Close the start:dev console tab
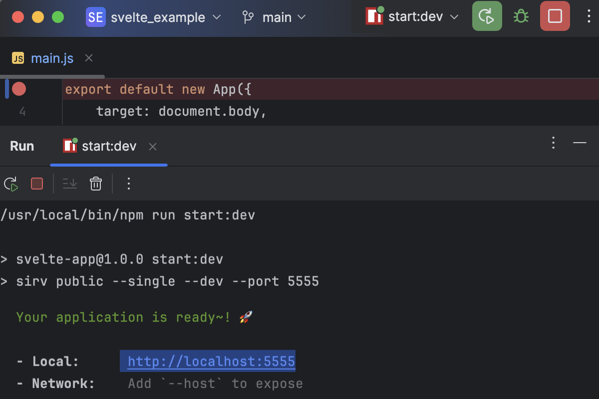 click(x=153, y=146)
